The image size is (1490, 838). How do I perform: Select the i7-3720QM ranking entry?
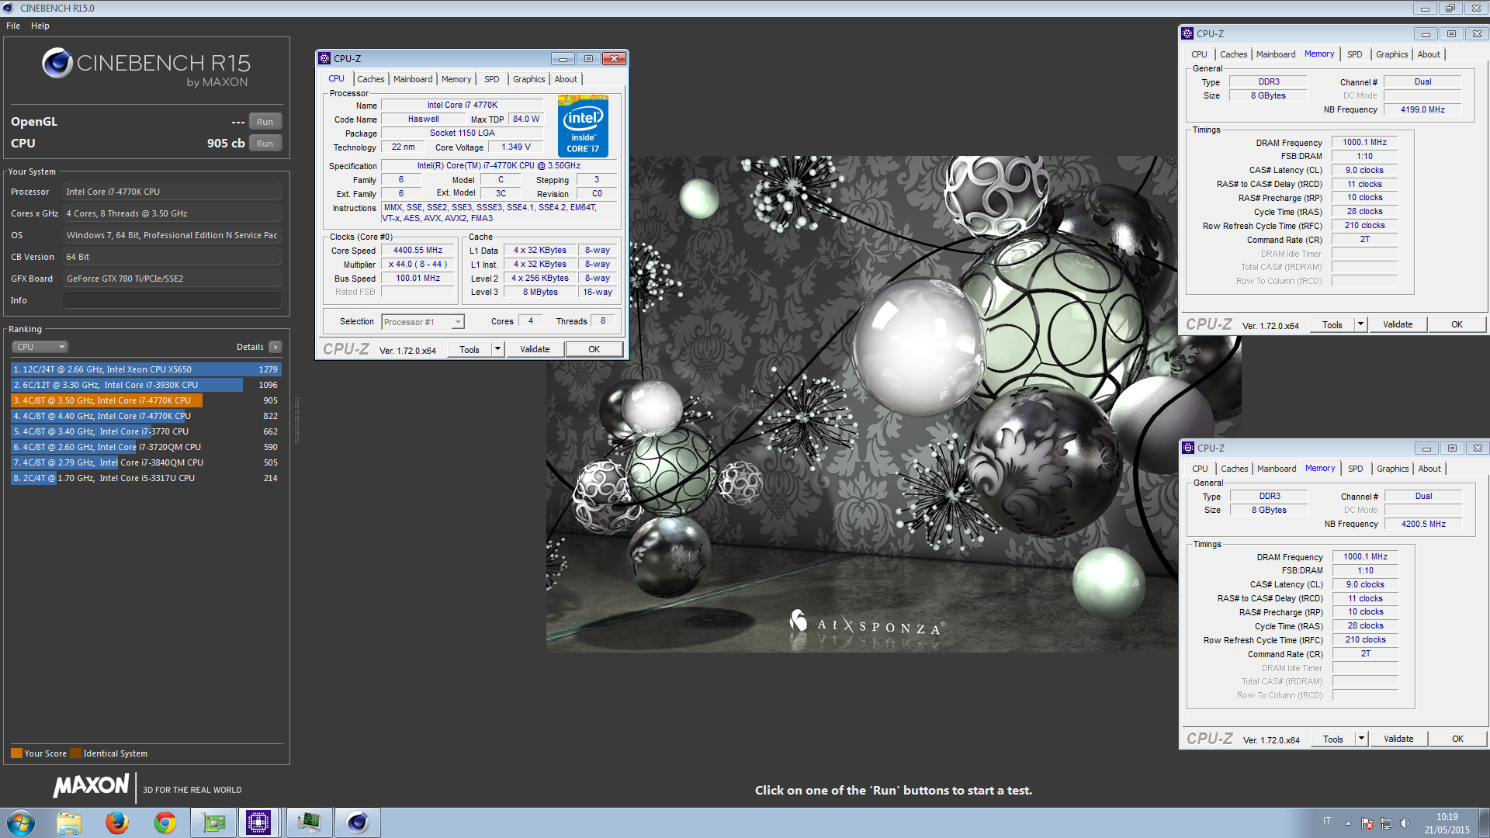coord(146,447)
